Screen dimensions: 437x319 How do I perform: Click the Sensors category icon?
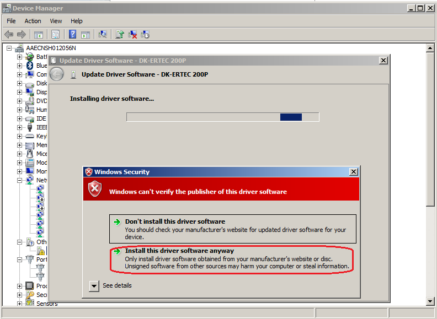point(30,303)
